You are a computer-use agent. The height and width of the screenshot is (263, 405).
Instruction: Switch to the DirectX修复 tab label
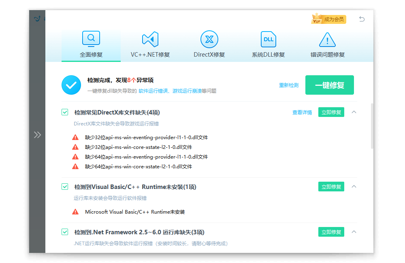pyautogui.click(x=209, y=55)
